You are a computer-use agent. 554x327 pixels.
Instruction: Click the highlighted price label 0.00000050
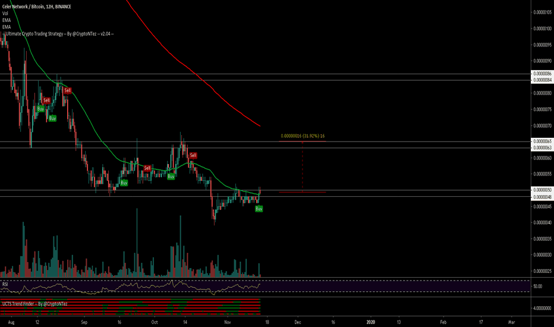542,190
